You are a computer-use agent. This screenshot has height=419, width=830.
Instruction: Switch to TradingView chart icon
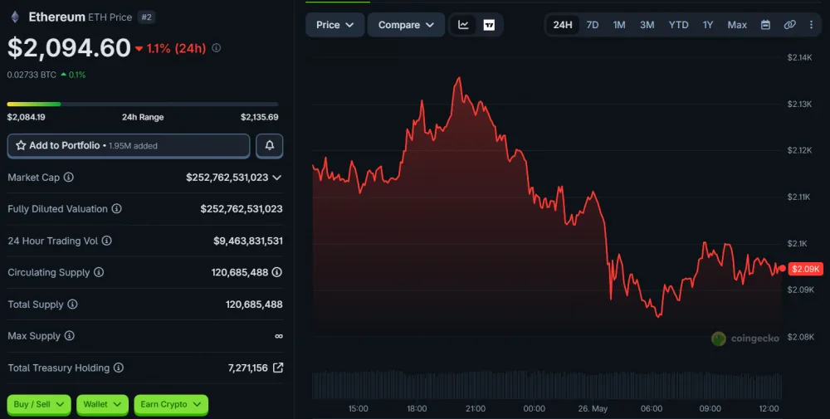(x=489, y=25)
